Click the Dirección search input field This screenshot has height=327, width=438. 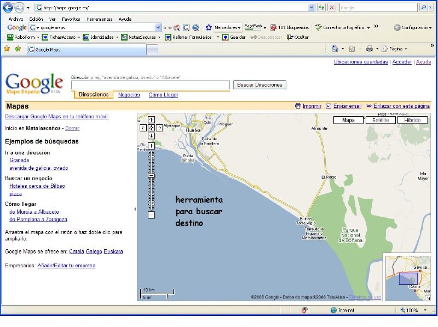[x=151, y=85]
